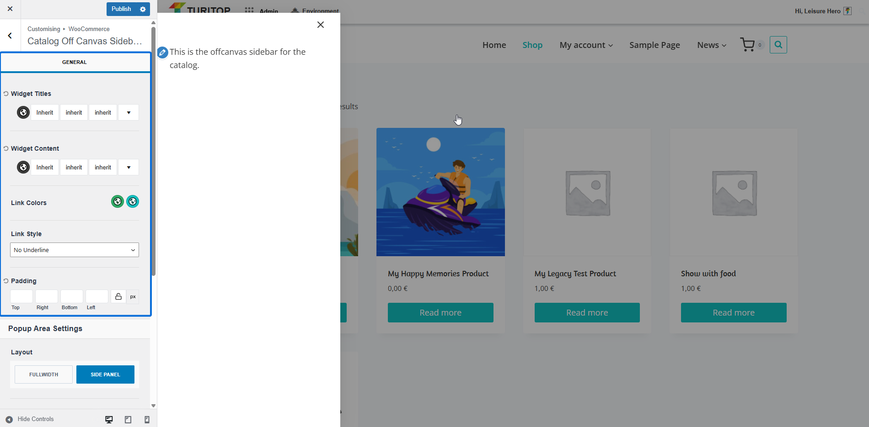Open the Link Style dropdown
Viewport: 869px width, 427px height.
click(75, 250)
